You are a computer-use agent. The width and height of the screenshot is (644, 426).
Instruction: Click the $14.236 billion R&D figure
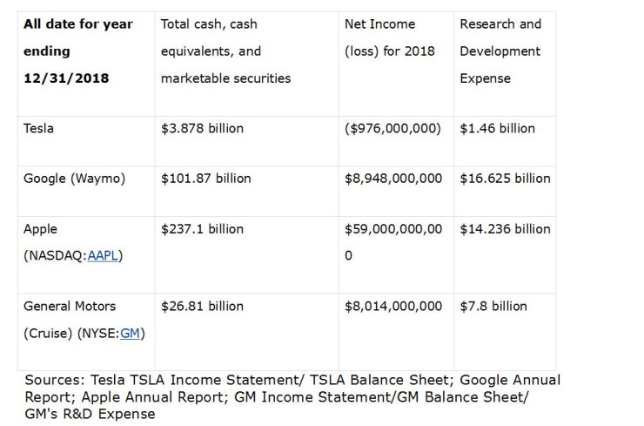505,229
